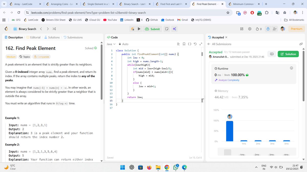Open the notes panel icon beside Submit
This screenshot has height=172, width=307.
tap(167, 29)
